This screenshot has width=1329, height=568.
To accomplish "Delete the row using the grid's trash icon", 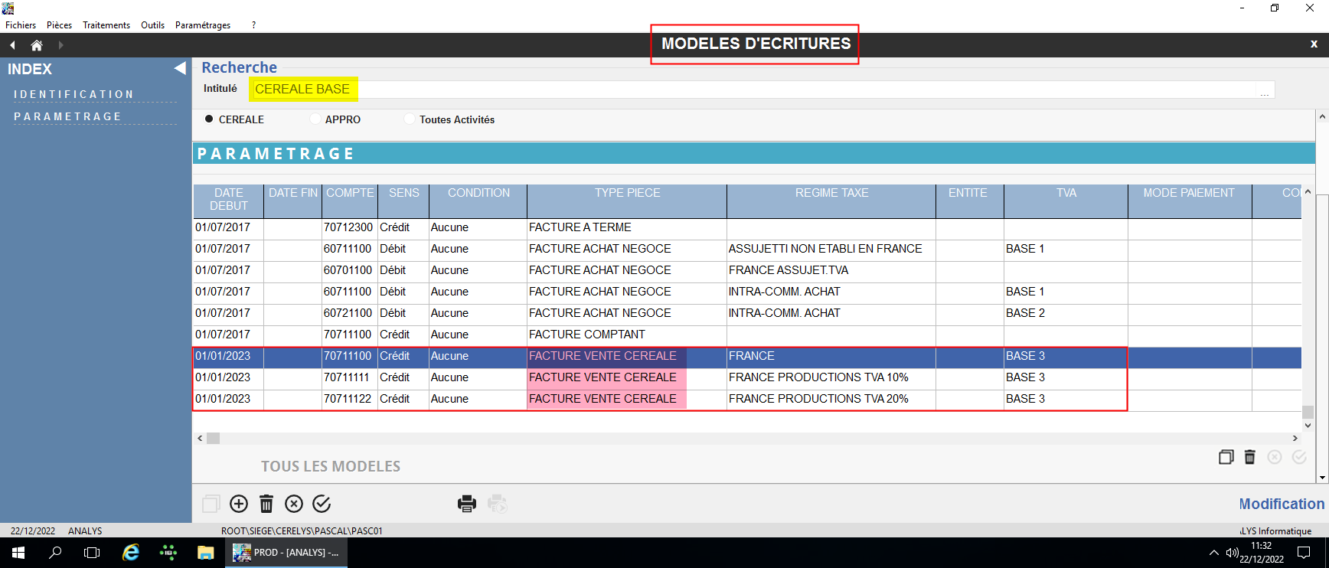I will (1249, 457).
